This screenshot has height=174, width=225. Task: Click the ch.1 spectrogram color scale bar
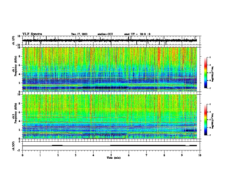point(206,73)
